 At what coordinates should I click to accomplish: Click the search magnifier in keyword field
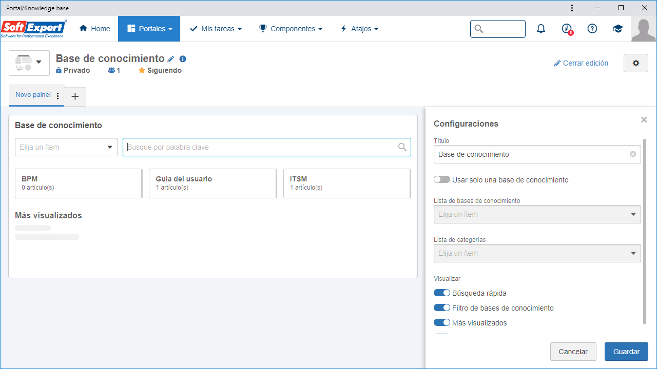point(402,147)
